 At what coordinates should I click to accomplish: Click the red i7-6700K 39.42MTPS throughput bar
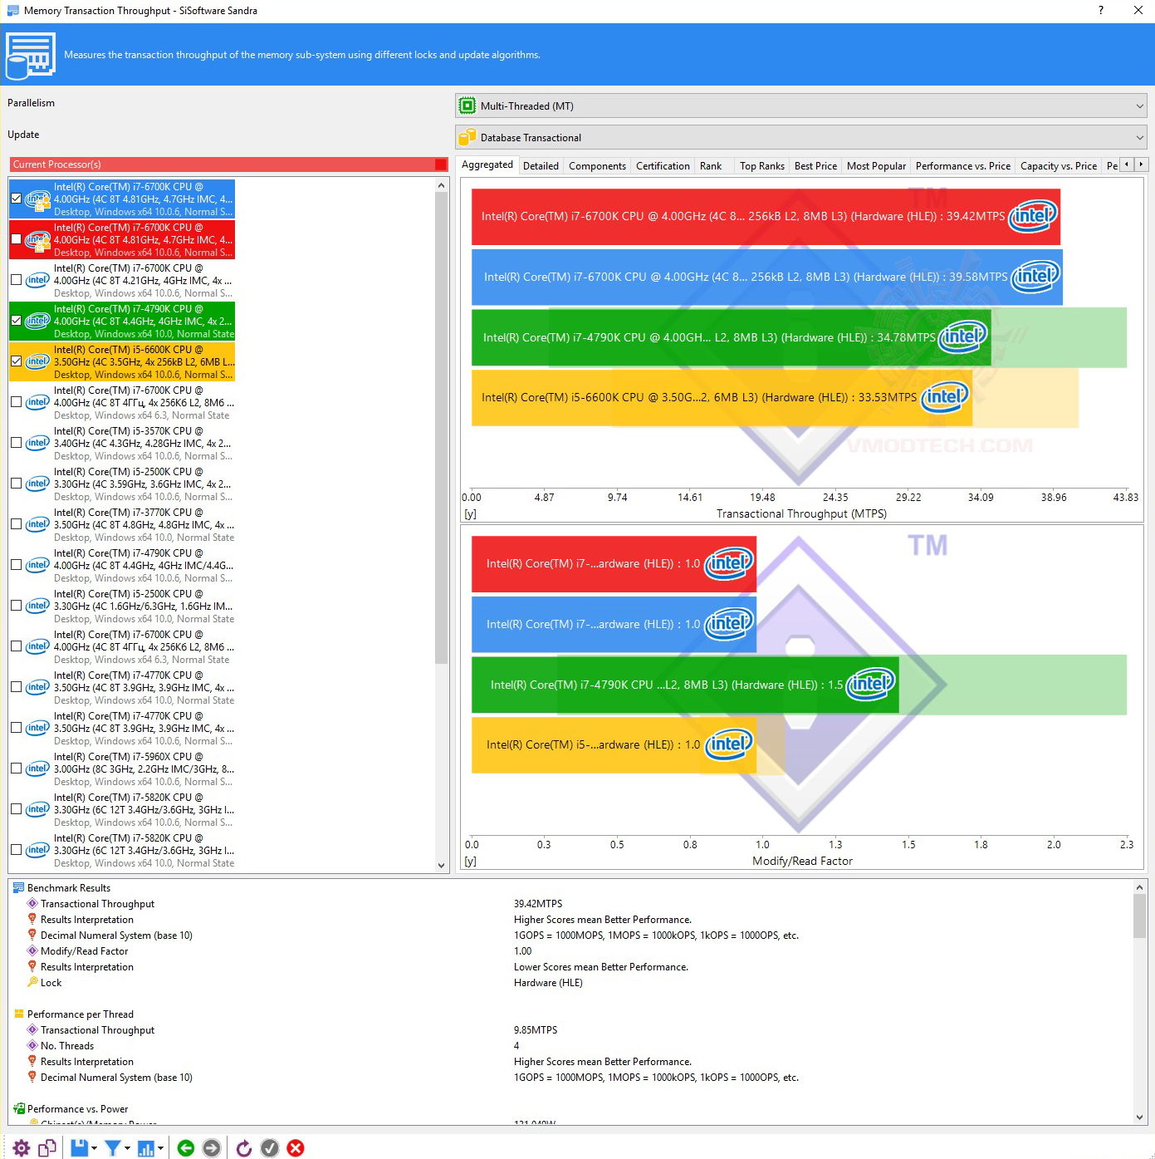click(766, 217)
